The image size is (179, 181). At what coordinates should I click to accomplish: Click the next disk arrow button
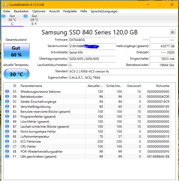coord(173,32)
